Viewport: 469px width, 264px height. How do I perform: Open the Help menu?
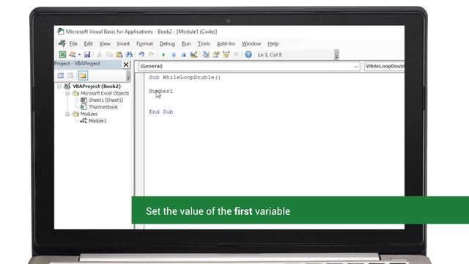[x=273, y=44]
